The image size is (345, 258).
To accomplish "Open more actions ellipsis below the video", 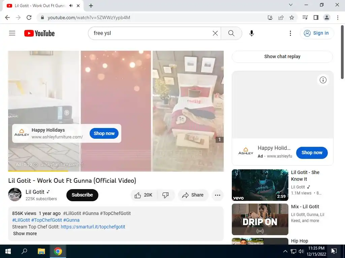I will (x=218, y=195).
